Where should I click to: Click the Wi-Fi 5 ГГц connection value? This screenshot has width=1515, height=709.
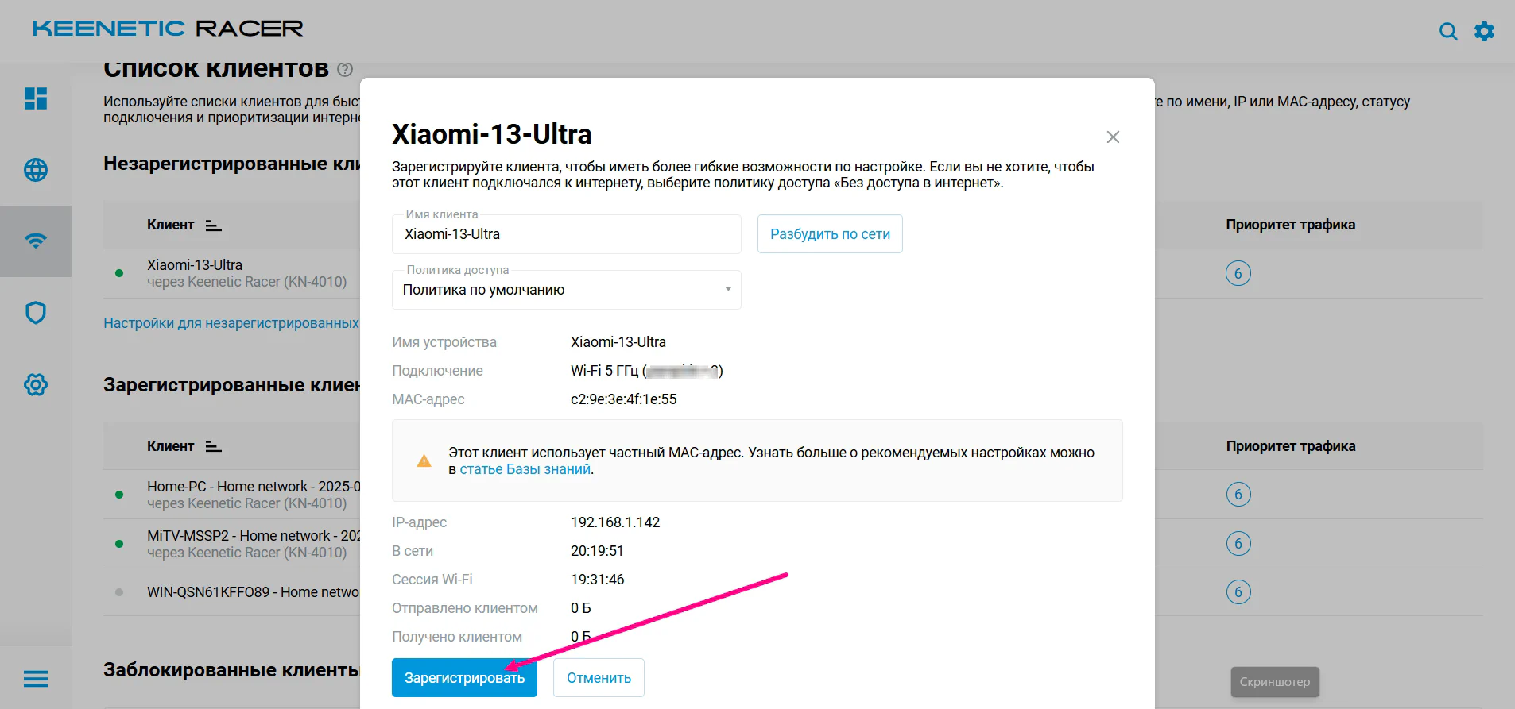[x=647, y=371]
